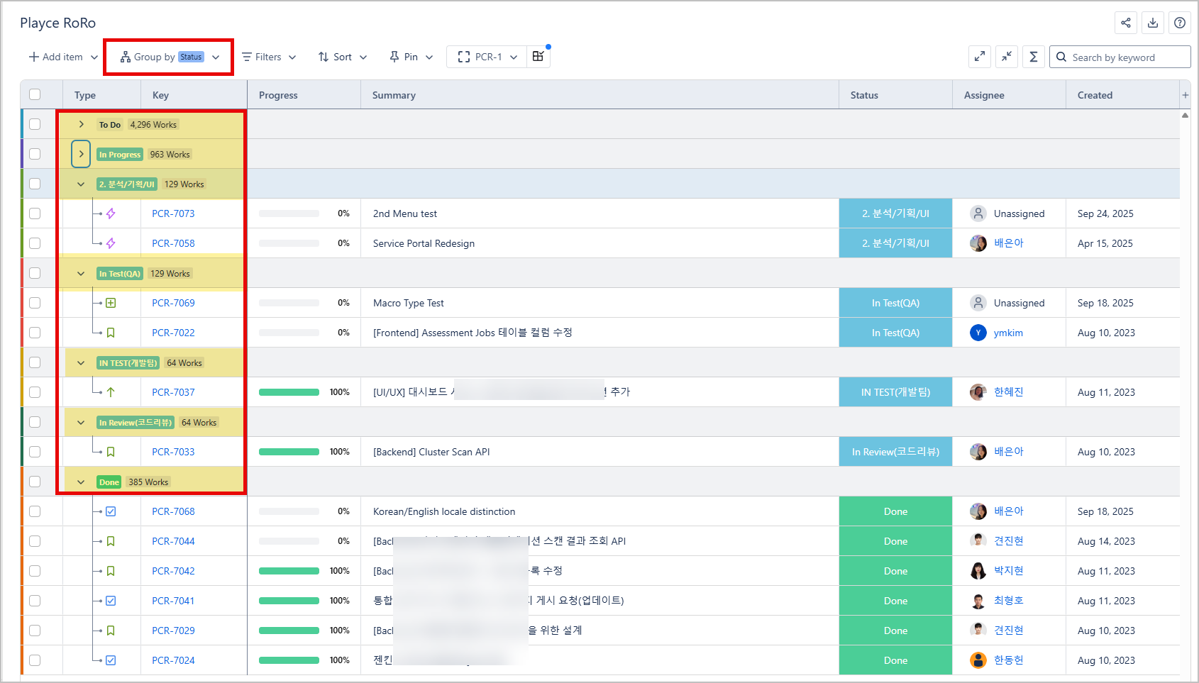This screenshot has width=1199, height=683.
Task: Select the header checkbox to select all items
Action: pos(34,94)
